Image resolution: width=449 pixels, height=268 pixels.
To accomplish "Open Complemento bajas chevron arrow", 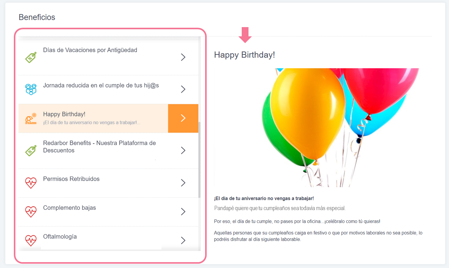I will 183,212.
